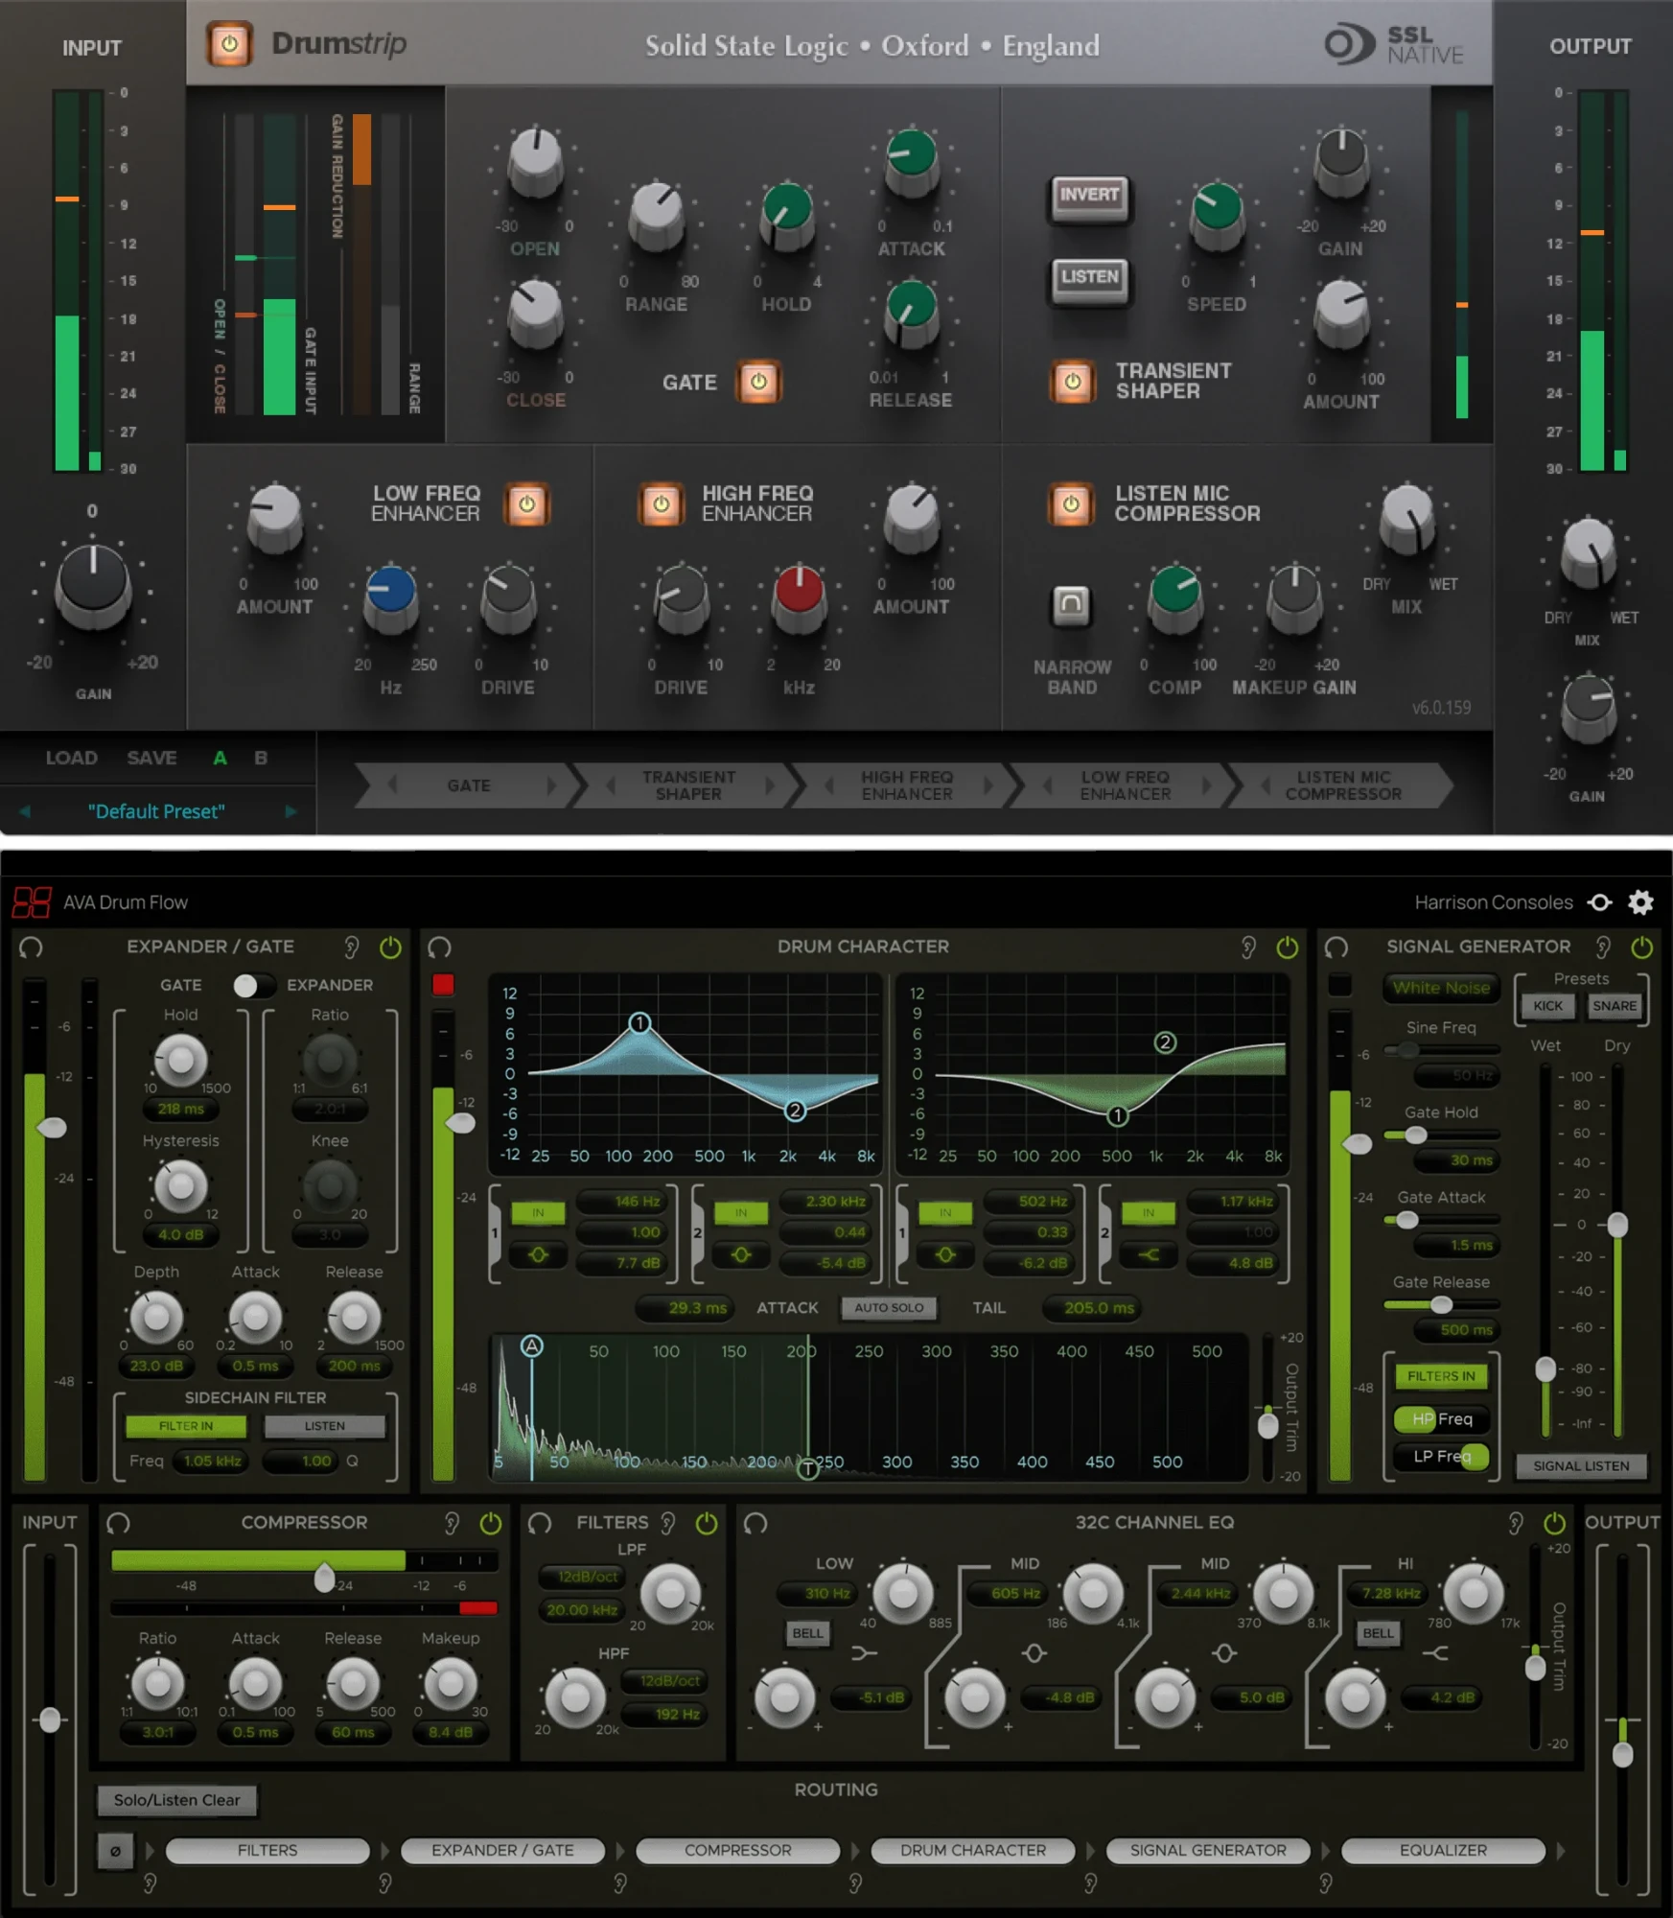Open AVA Drum Flow settings gear
This screenshot has width=1673, height=1918.
pyautogui.click(x=1640, y=902)
